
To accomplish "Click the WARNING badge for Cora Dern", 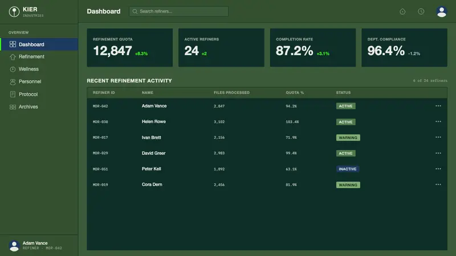I will coord(348,185).
